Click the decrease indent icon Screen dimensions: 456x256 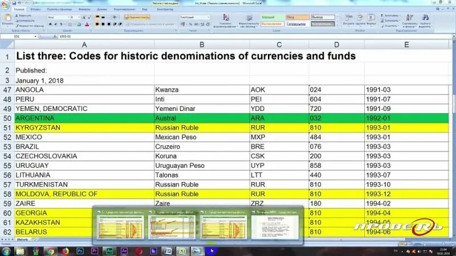(x=115, y=24)
